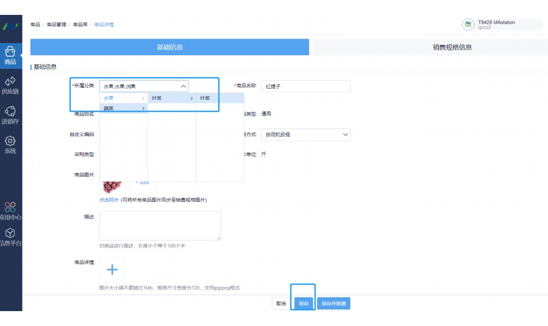Open the 供应链 sidebar module
The image size is (548, 326).
tap(10, 85)
